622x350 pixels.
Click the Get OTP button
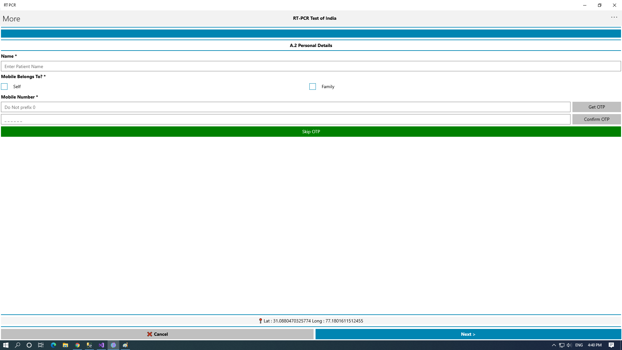coord(596,107)
